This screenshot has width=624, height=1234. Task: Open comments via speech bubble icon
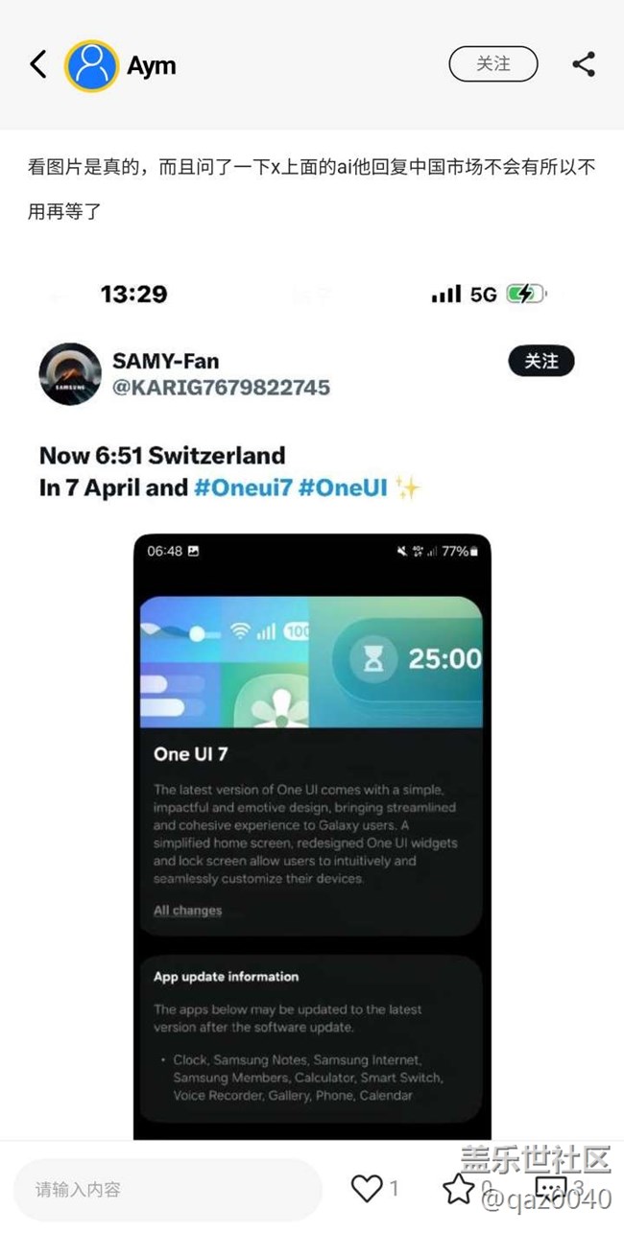pos(551,1189)
